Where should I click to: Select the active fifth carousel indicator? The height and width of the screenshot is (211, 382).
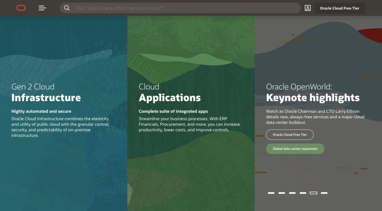click(314, 193)
